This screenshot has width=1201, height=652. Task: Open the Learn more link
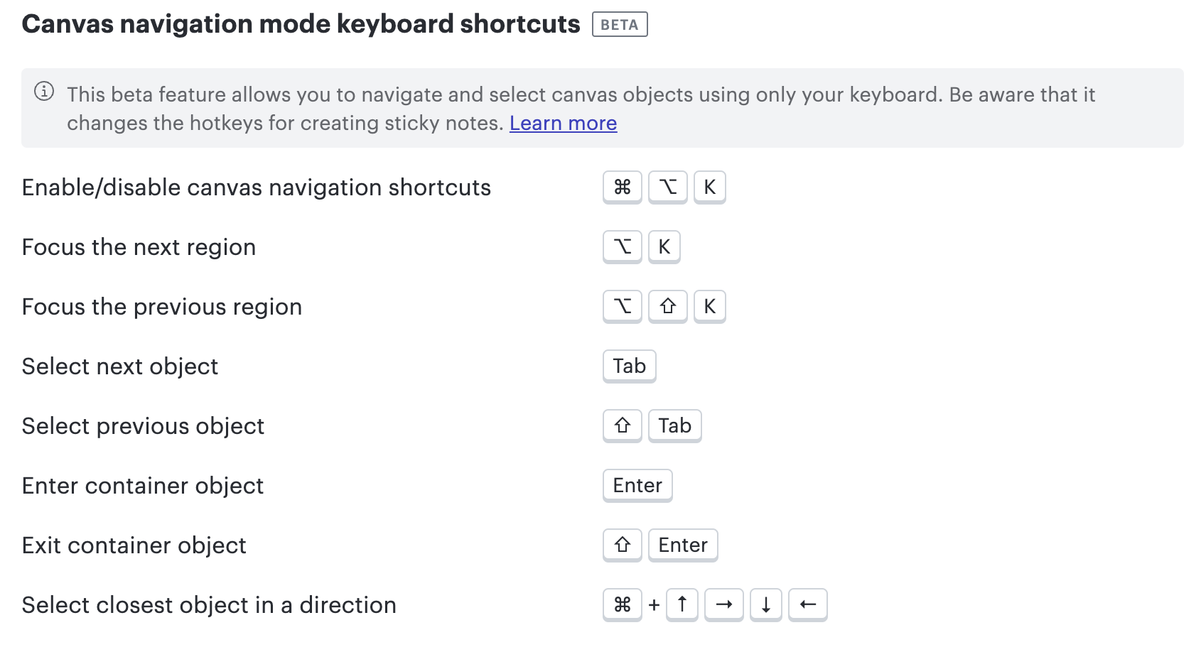pos(563,123)
